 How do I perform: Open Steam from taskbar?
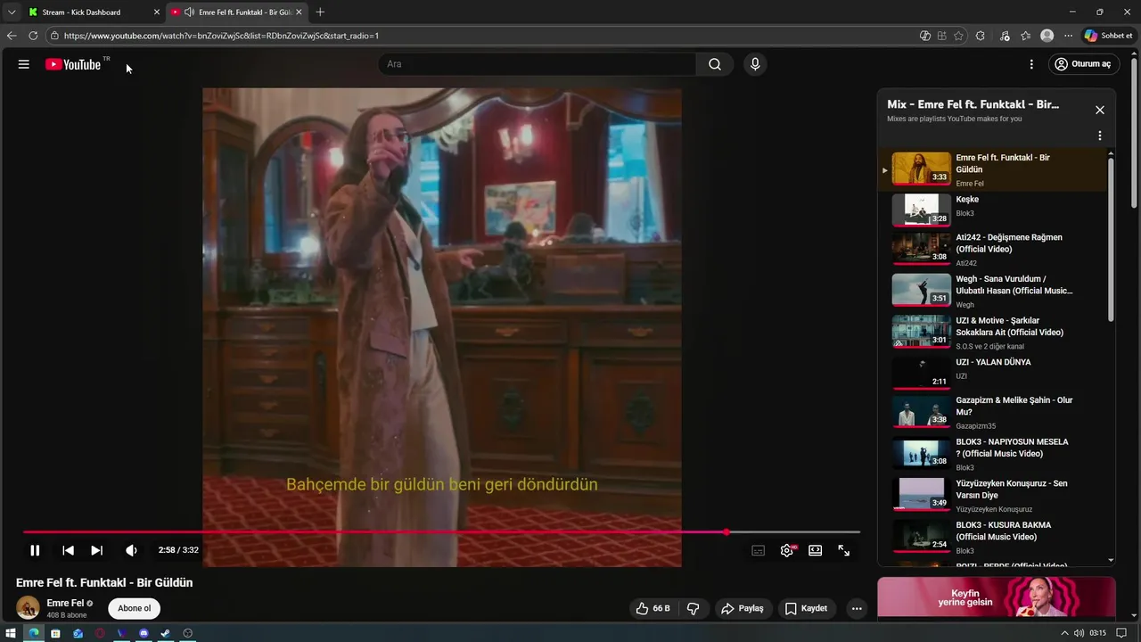pyautogui.click(x=166, y=633)
